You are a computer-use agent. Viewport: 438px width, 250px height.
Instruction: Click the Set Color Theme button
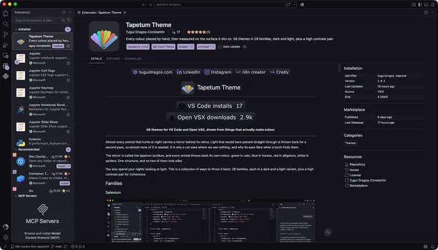coord(164,47)
